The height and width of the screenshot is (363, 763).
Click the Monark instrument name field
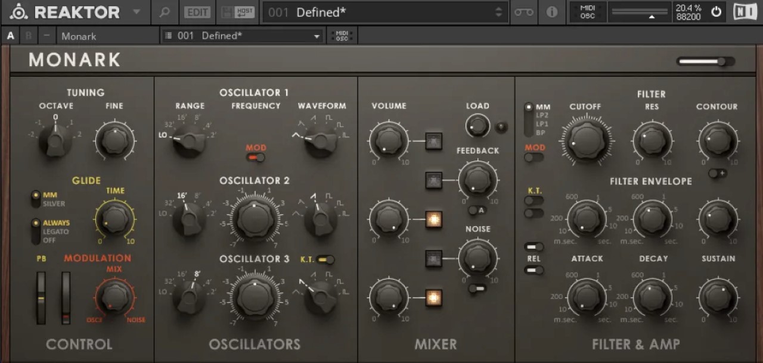(x=108, y=36)
